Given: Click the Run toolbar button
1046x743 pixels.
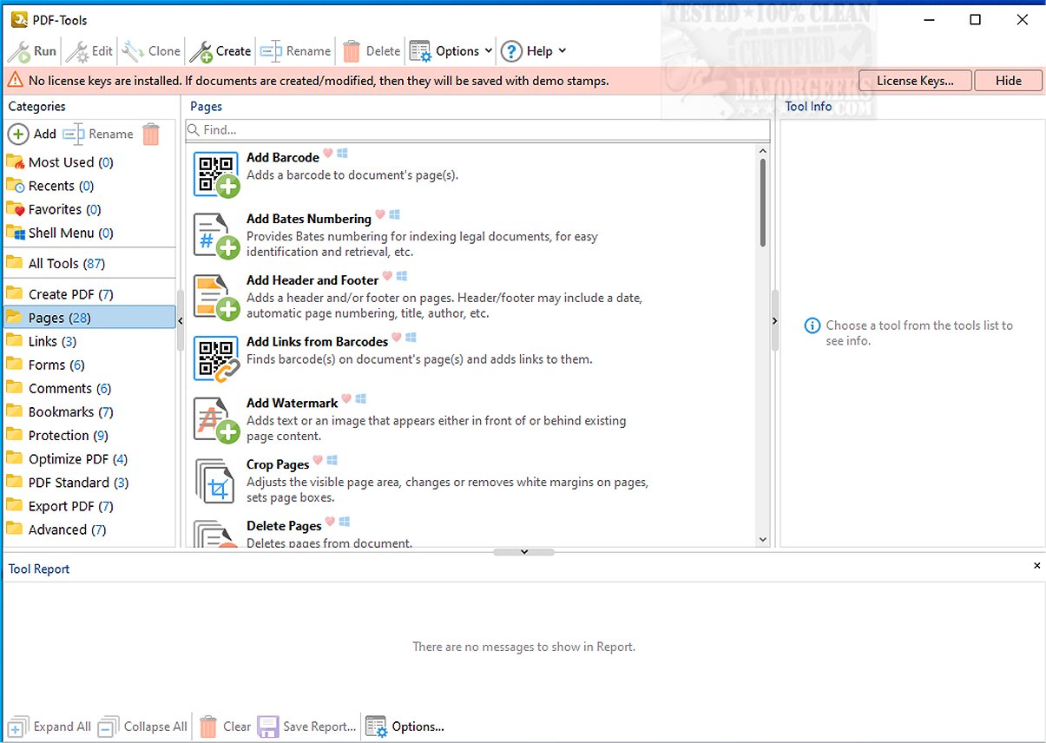Looking at the screenshot, I should 32,51.
